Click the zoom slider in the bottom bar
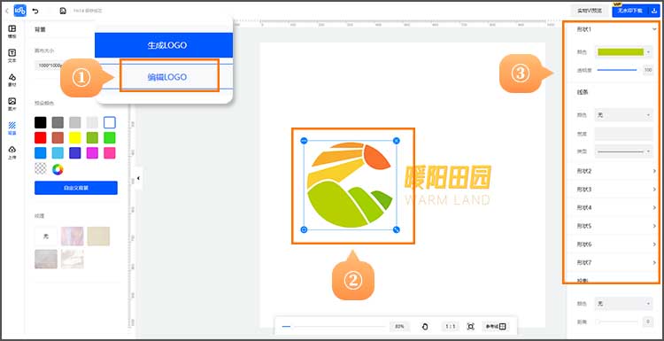Viewport: 664px width, 341px height. point(333,326)
